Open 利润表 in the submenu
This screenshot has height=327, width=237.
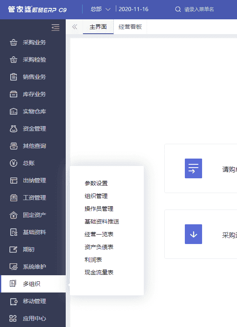coord(93,260)
